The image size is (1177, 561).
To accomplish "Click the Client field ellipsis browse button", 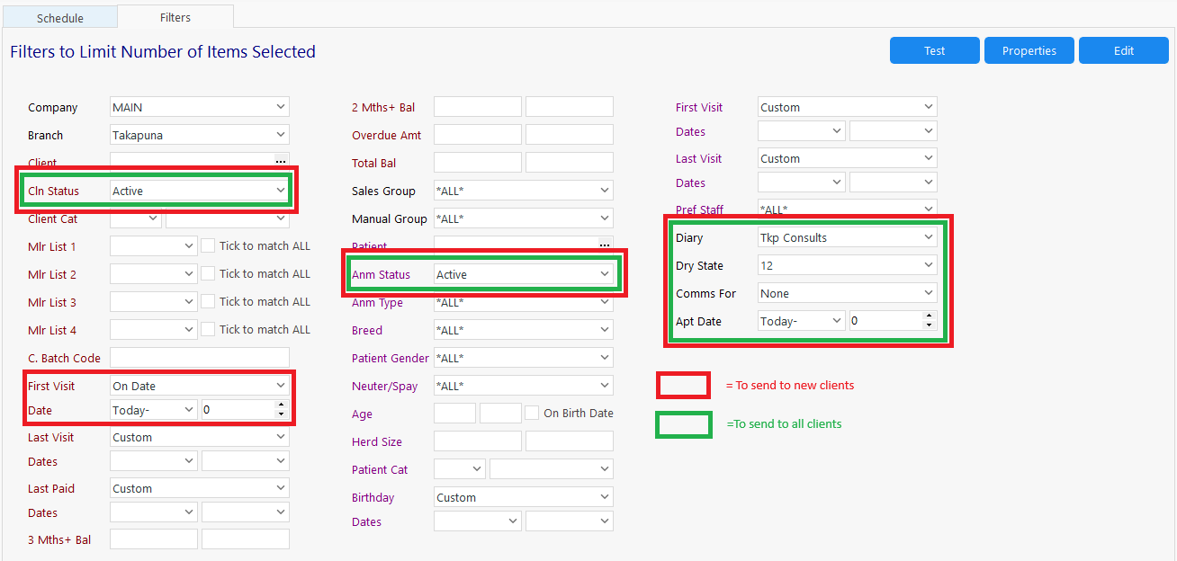I will point(281,162).
